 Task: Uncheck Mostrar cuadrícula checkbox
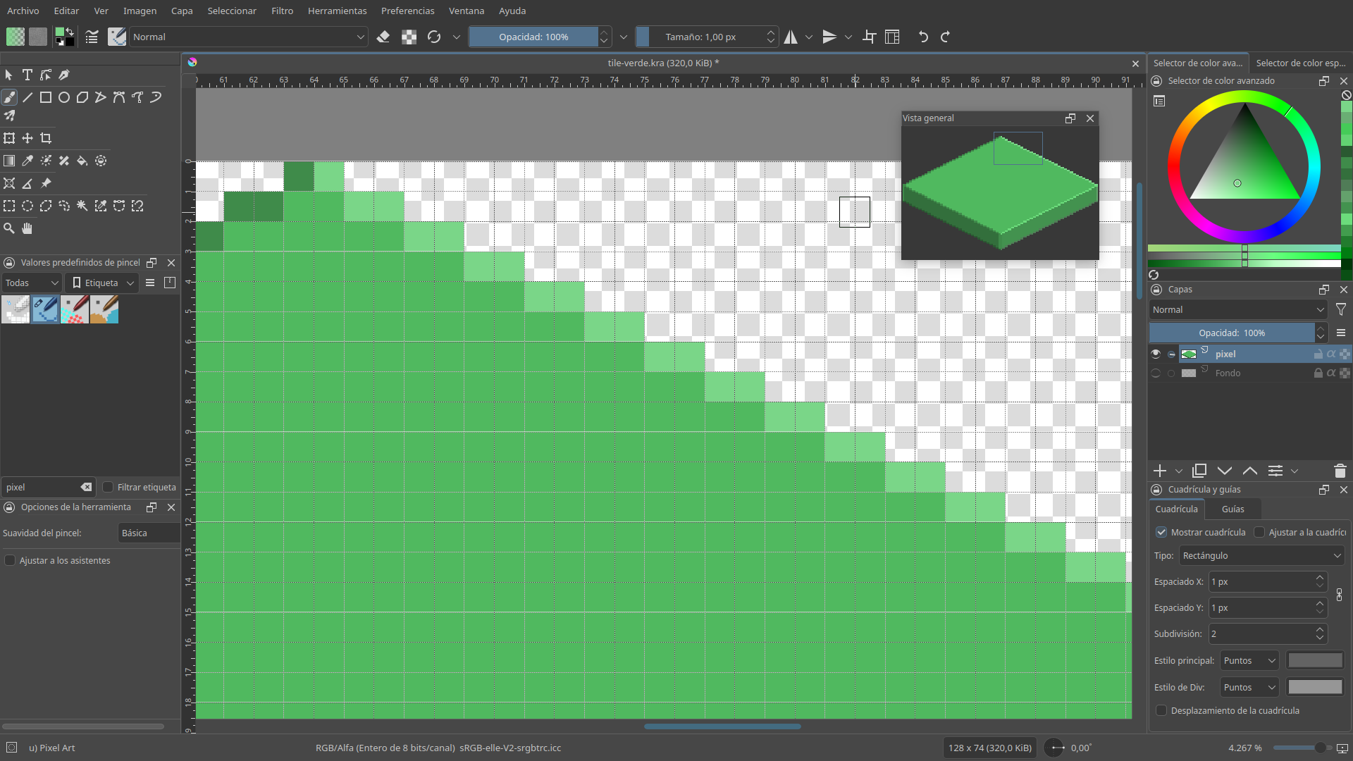coord(1161,532)
